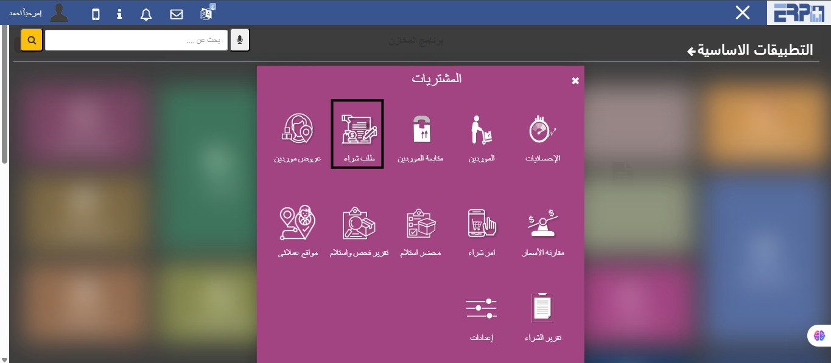
Task: Open إعدادات settings sliders icon
Action: click(482, 317)
